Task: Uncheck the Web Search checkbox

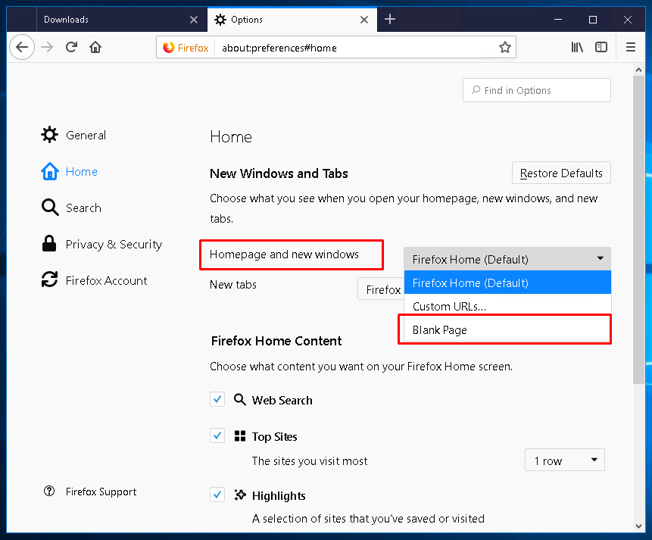Action: click(217, 399)
